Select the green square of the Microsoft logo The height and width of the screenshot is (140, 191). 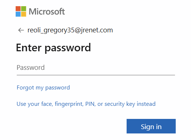[x=24, y=9]
